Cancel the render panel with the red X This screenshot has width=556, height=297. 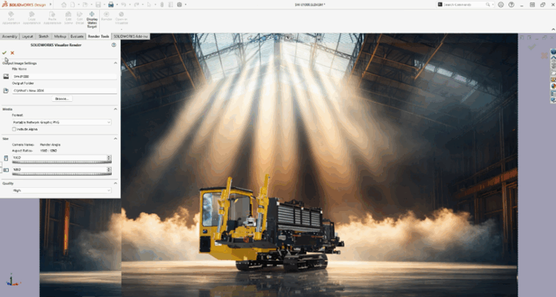pyautogui.click(x=12, y=53)
